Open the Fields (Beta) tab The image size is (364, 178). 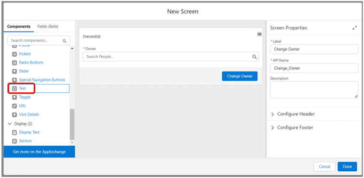pyautogui.click(x=48, y=26)
